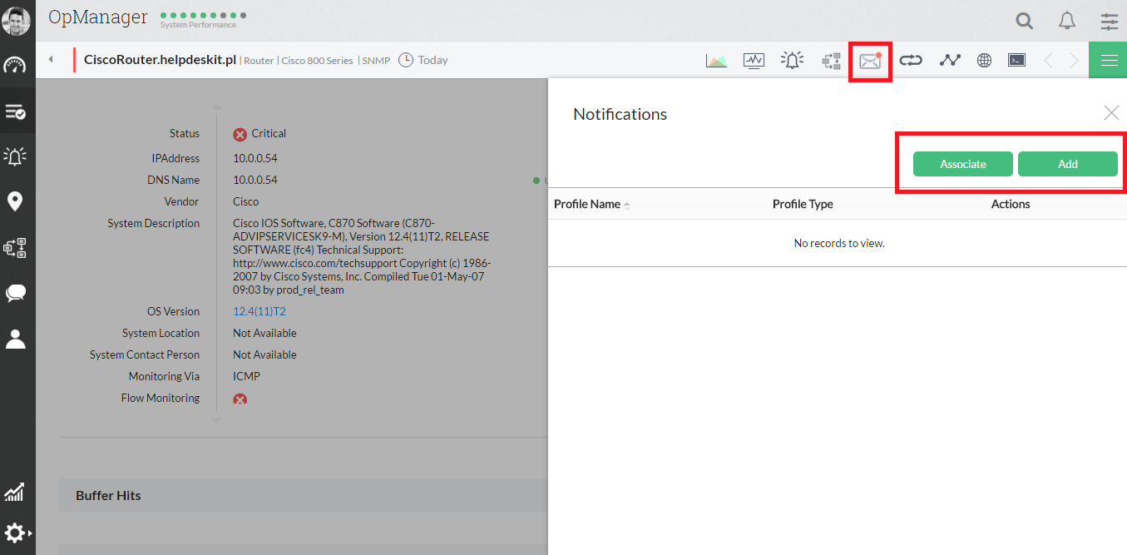Open the trace route graph icon

(950, 60)
